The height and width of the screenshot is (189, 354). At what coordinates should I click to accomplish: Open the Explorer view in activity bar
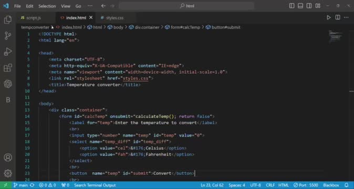coord(8,19)
